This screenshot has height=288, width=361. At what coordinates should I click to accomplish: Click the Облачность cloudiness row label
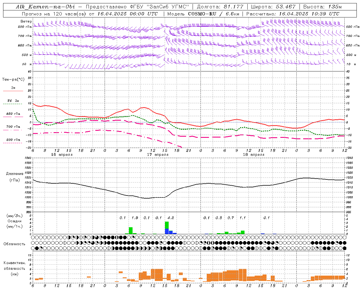[x=14, y=244]
